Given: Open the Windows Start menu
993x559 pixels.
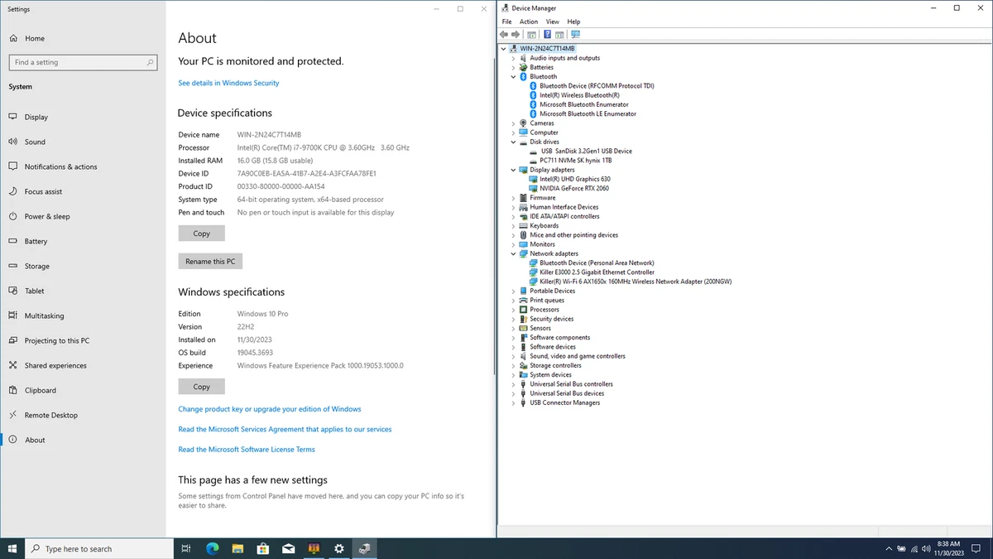Looking at the screenshot, I should 12,548.
